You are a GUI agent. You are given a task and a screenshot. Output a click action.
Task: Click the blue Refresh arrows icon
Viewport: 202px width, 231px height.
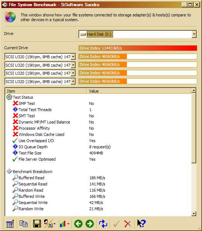click(103, 224)
